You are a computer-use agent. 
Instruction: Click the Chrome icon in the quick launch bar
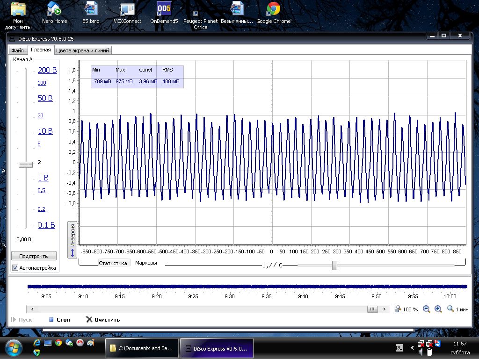(58, 343)
